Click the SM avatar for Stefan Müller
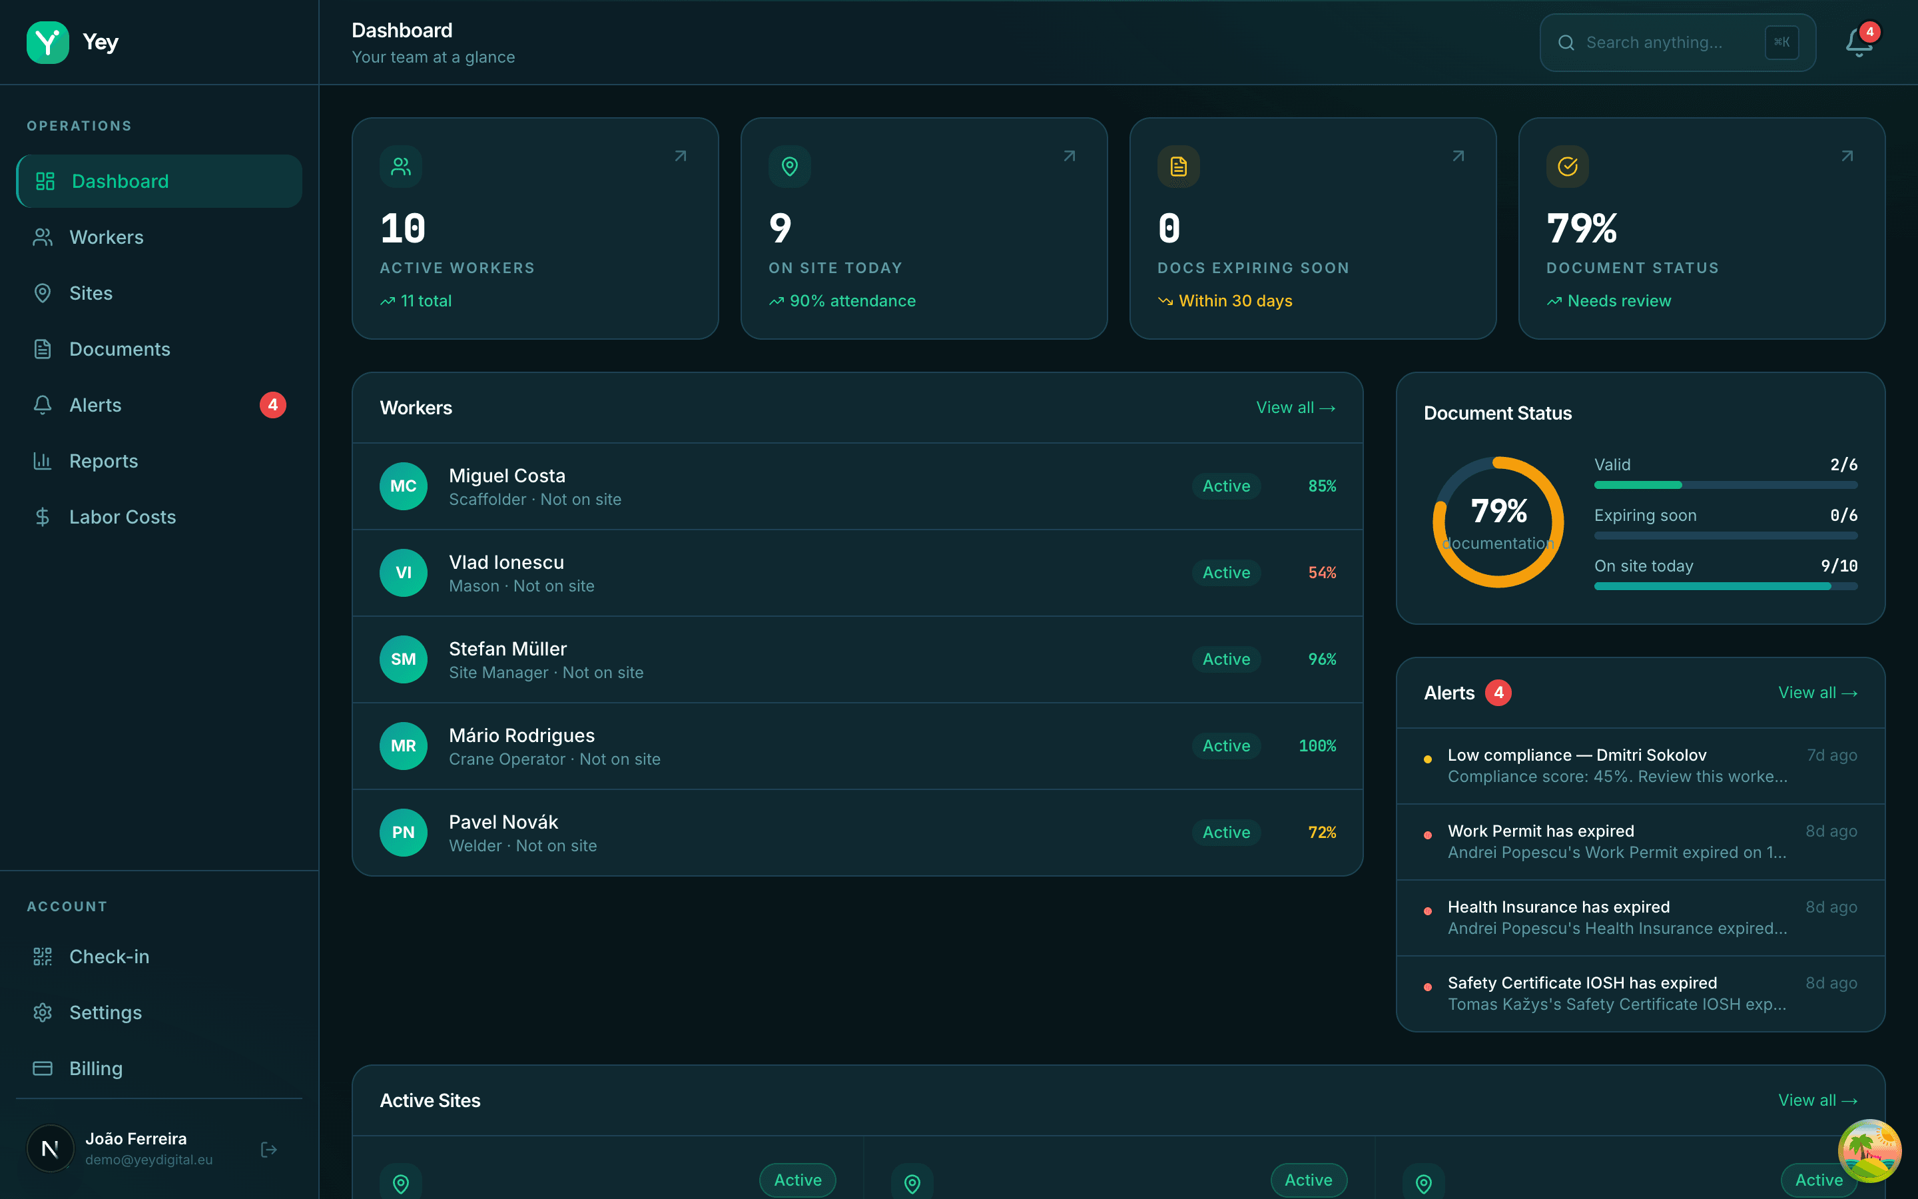 [404, 659]
